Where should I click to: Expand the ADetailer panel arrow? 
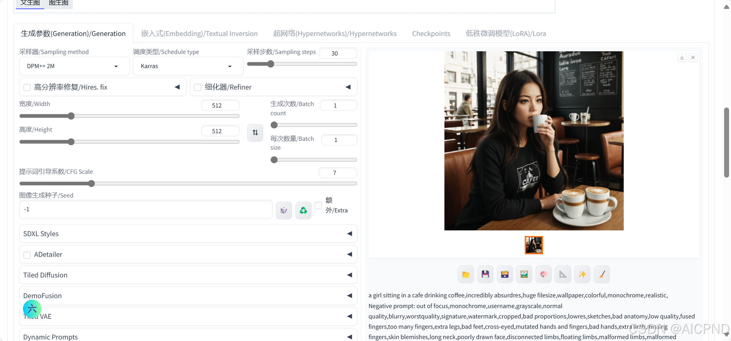coord(349,255)
